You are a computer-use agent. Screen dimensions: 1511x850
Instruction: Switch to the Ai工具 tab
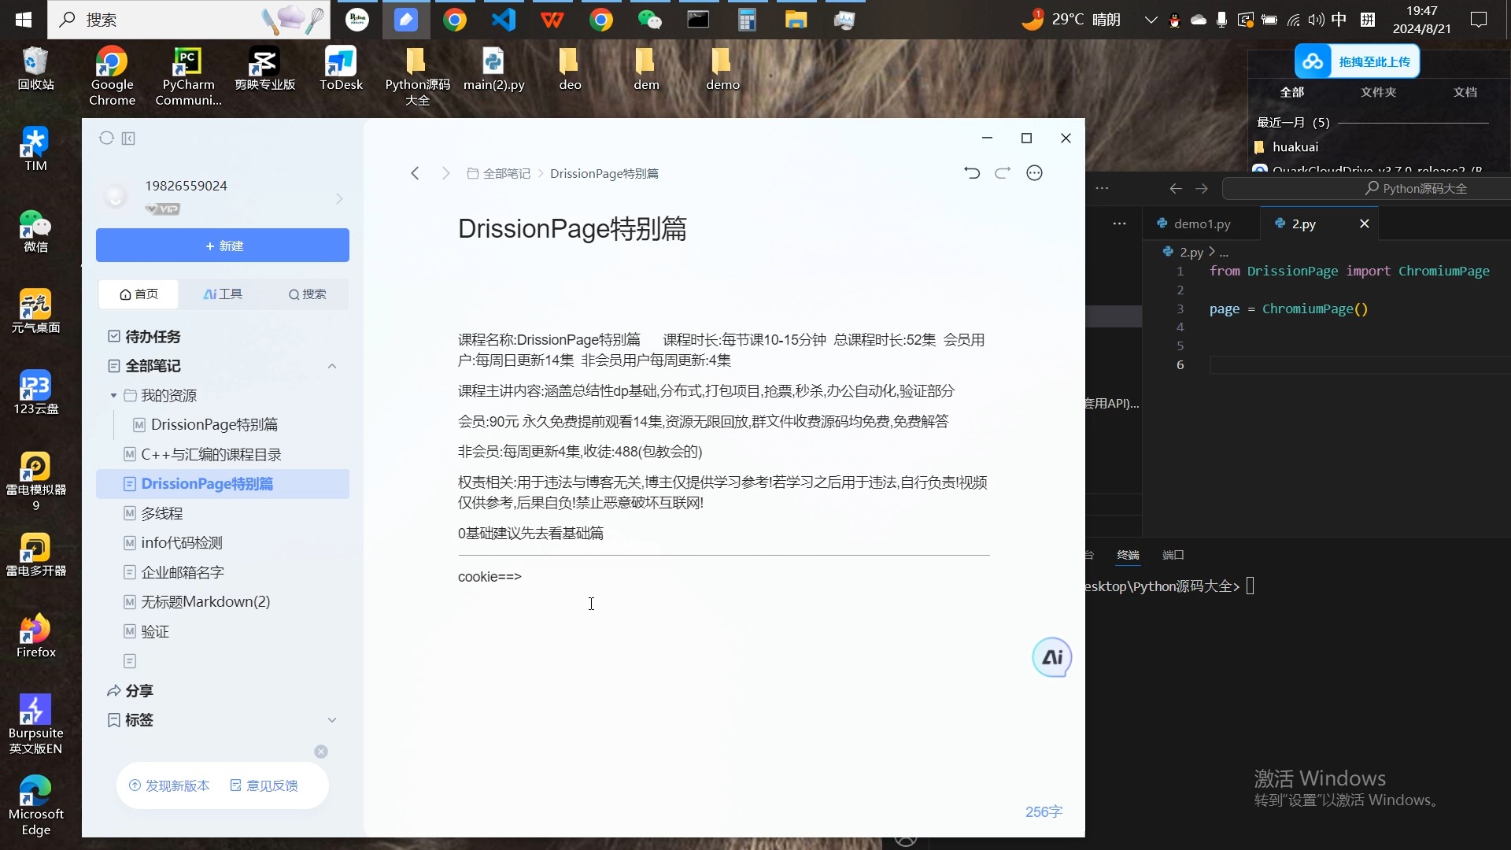tap(223, 294)
